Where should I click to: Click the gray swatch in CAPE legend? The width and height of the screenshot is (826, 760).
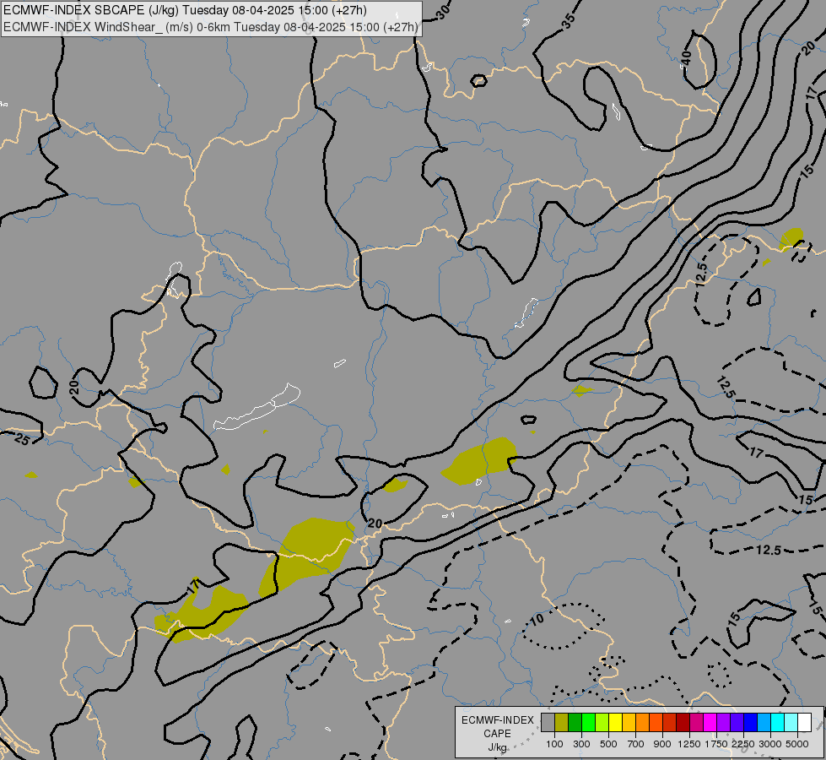pos(548,722)
